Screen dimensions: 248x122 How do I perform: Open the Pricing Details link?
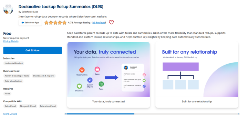[11, 41]
